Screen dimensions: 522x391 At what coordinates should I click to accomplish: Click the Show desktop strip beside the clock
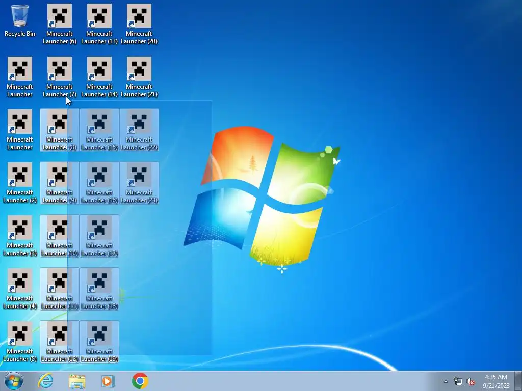pyautogui.click(x=518, y=381)
